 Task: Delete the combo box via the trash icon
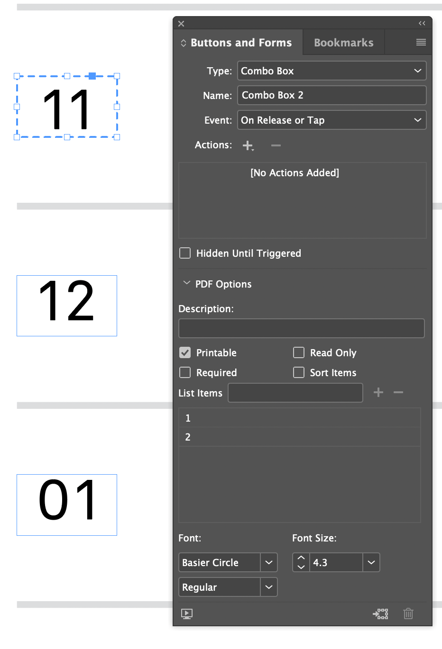point(408,613)
